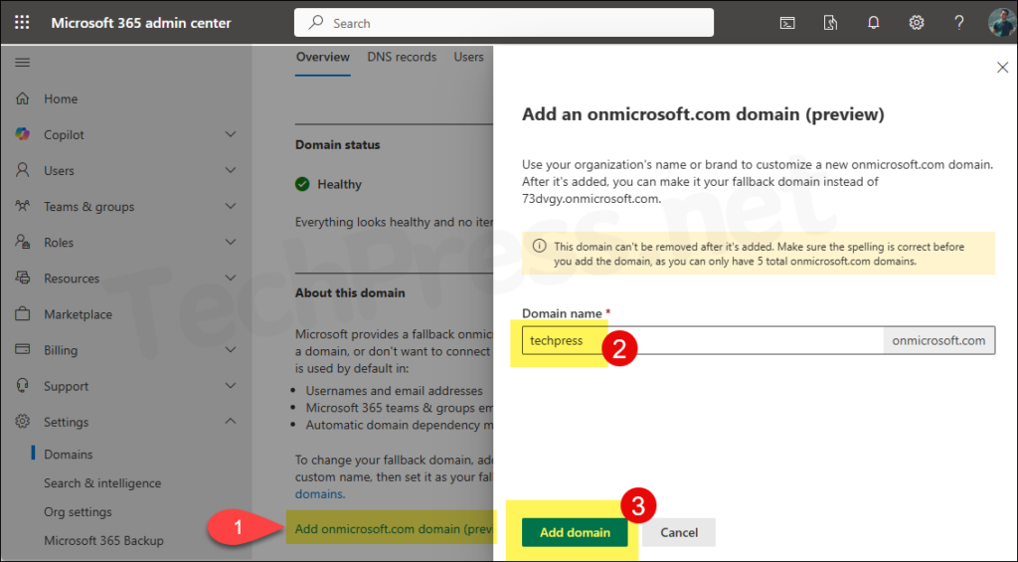Focus the Domain name text field
1018x562 pixels.
click(x=703, y=340)
